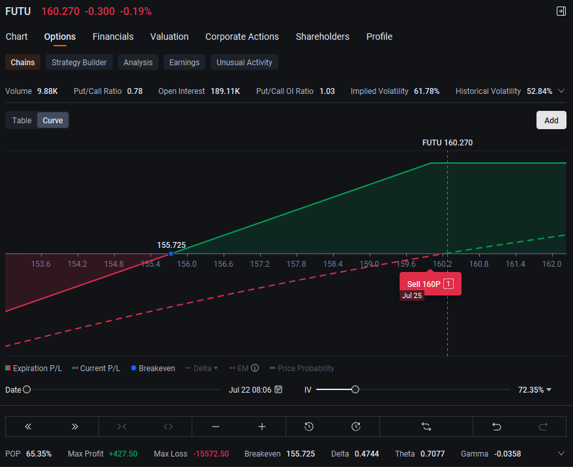Click the Gamma -0.0358 value

tap(507, 454)
